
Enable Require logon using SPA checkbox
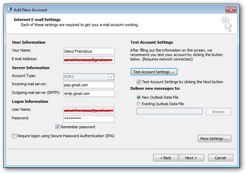tap(14, 136)
